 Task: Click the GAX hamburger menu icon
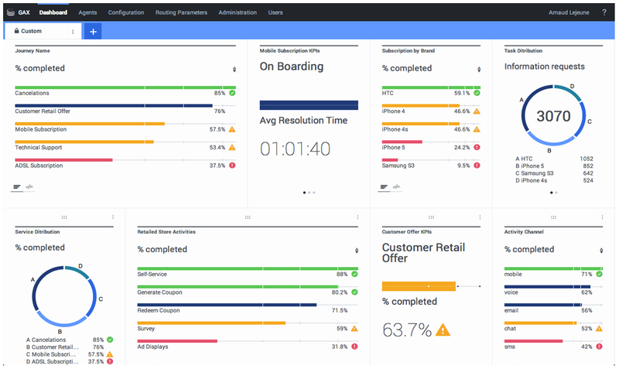coord(10,12)
